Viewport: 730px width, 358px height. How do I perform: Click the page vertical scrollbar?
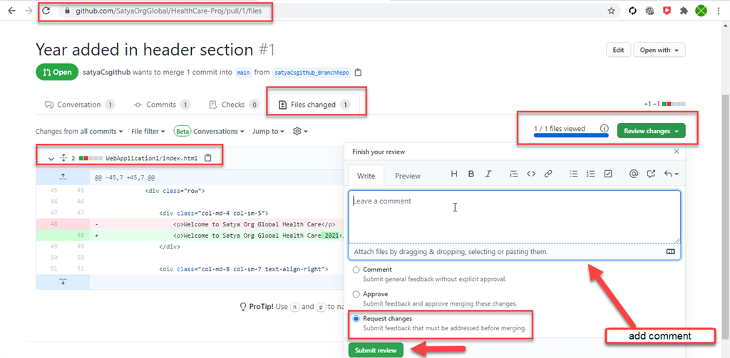pos(726,216)
